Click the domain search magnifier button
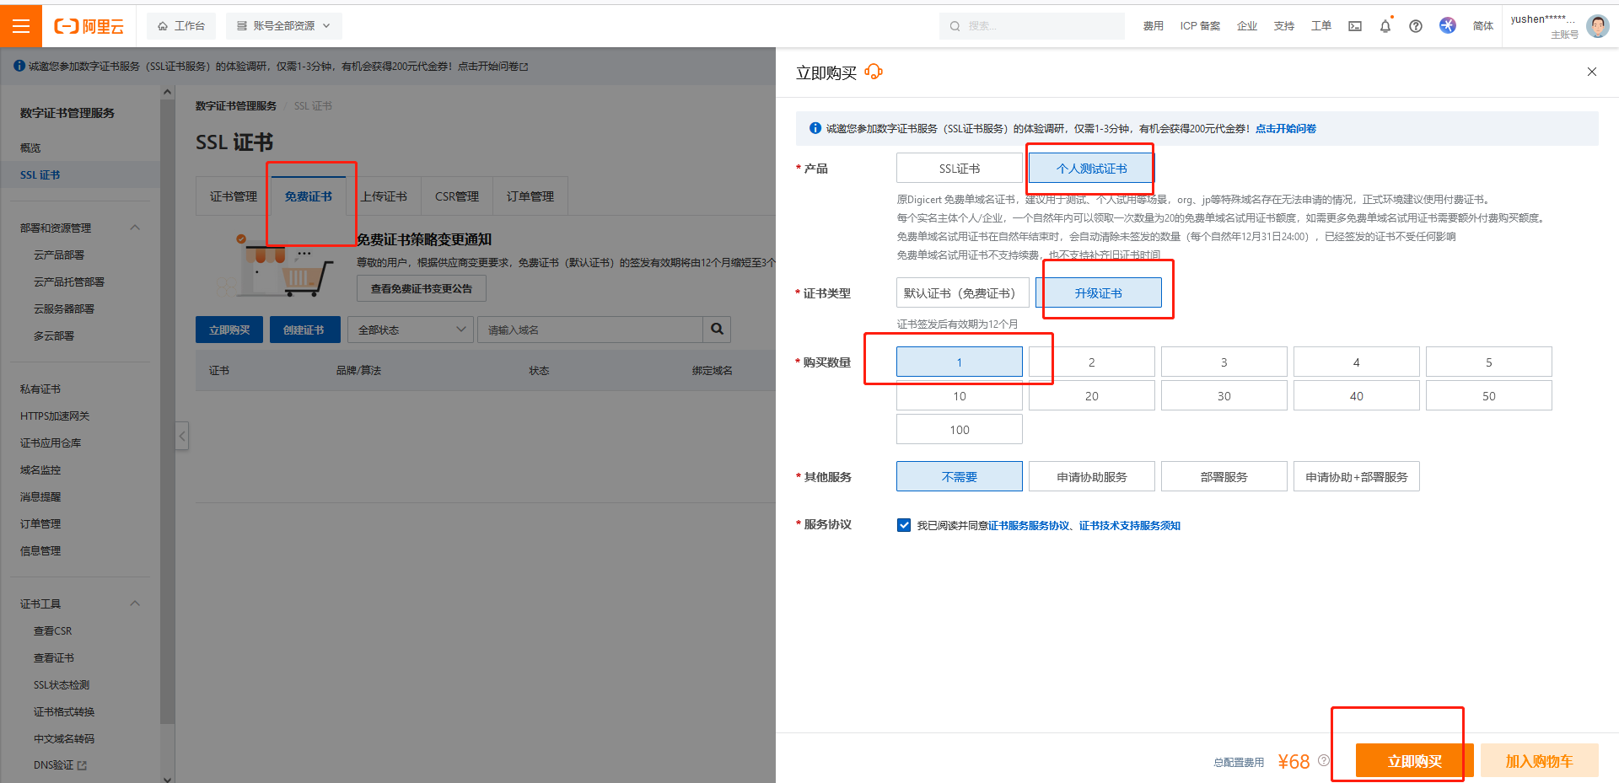Image resolution: width=1619 pixels, height=783 pixels. tap(717, 330)
